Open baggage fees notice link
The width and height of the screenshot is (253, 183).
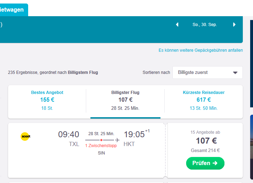point(201,50)
